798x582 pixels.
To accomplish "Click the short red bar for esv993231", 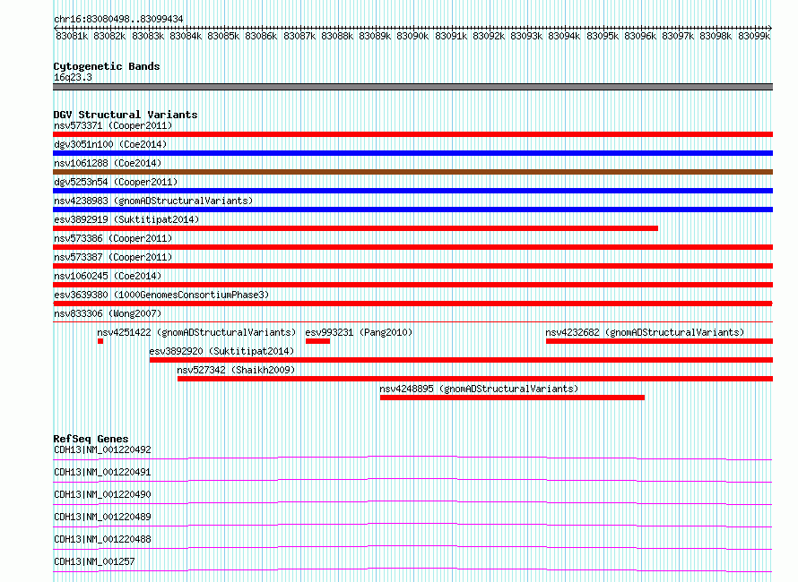I will (317, 341).
